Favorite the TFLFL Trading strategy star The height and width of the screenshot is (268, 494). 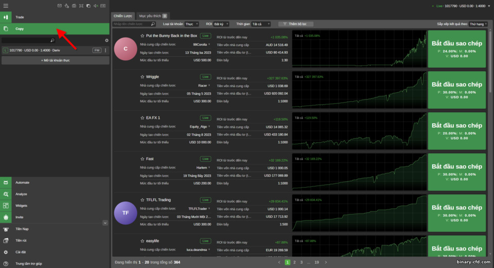(x=143, y=200)
